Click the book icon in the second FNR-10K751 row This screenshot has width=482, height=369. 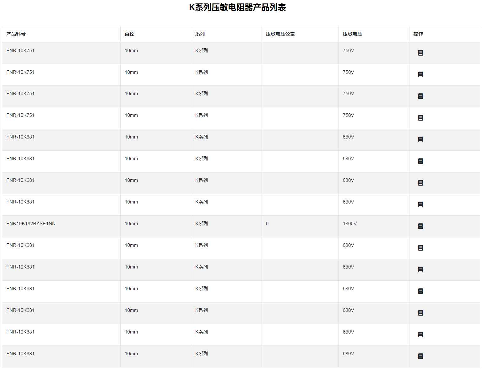coord(420,74)
